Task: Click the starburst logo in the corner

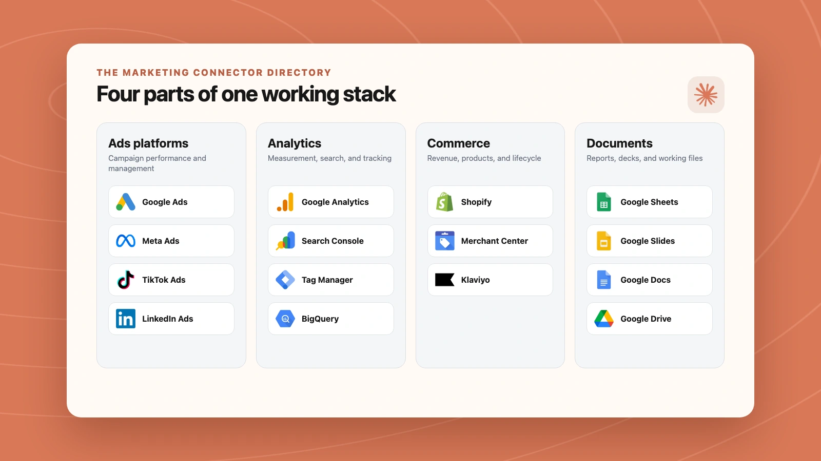Action: pyautogui.click(x=706, y=95)
